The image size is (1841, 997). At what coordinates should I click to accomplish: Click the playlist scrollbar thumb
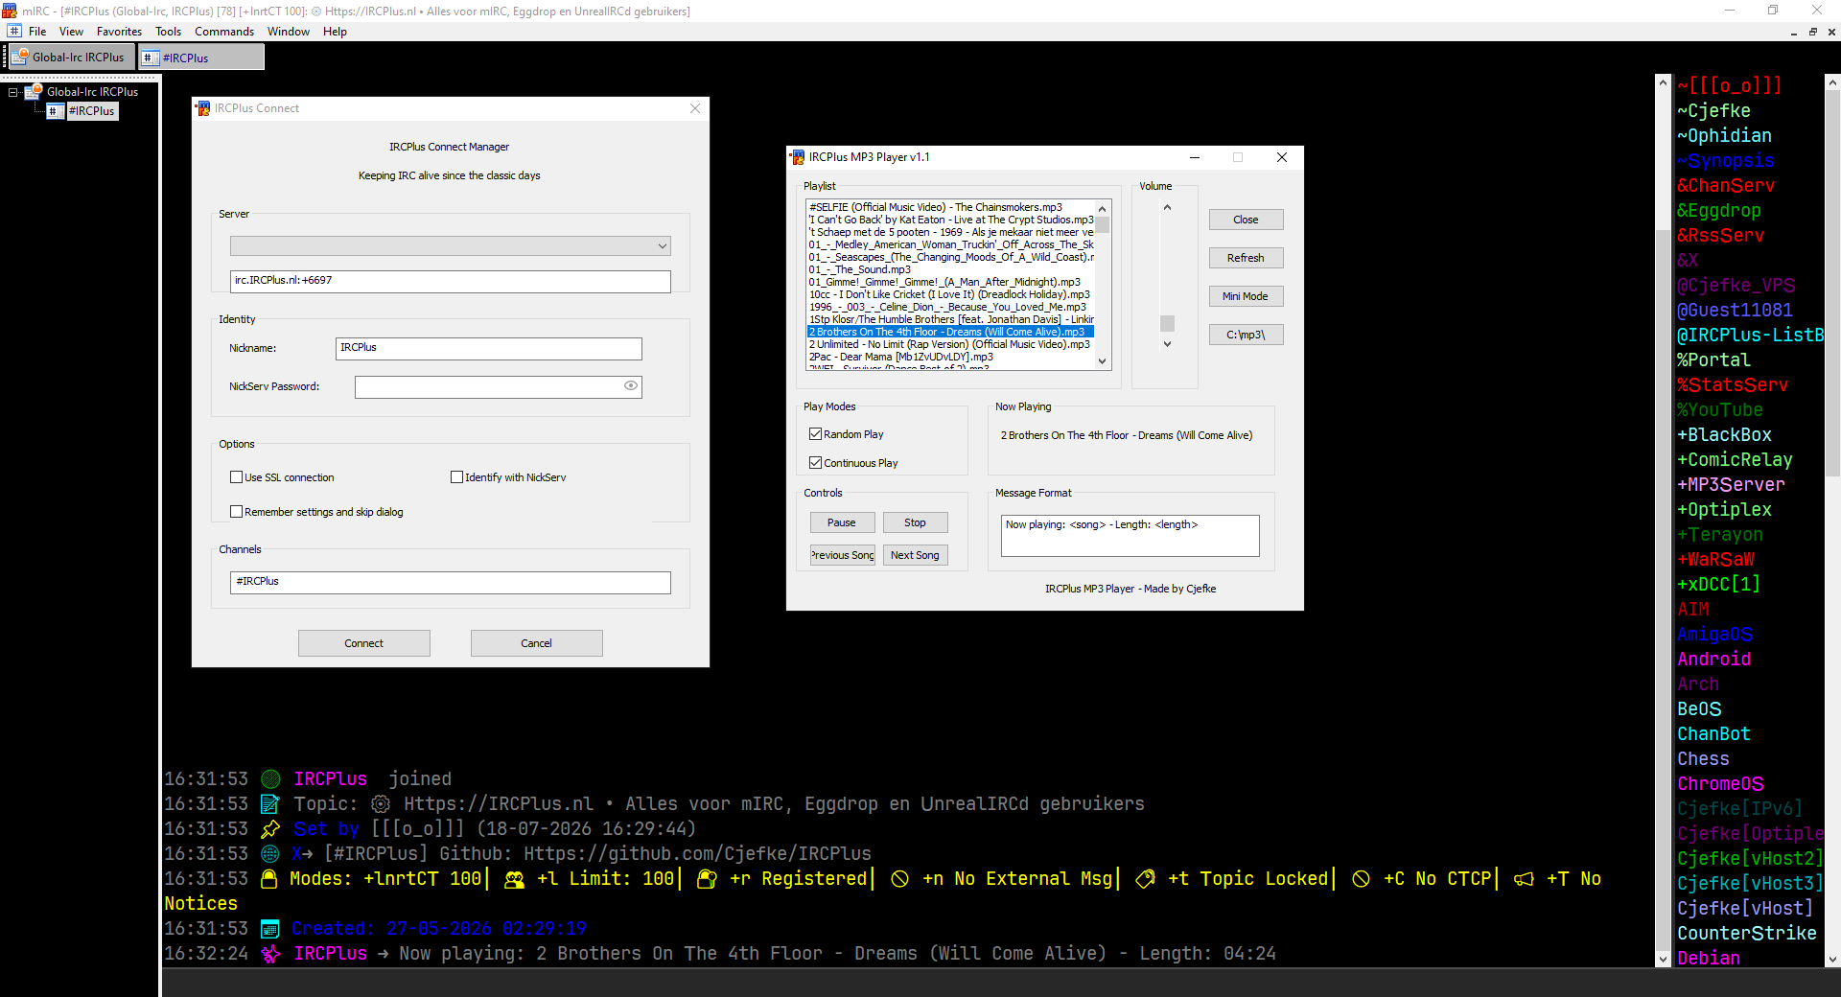[1103, 225]
